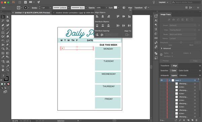
Task: Expand the Advanced section in Image Trace
Action: [x=162, y=48]
